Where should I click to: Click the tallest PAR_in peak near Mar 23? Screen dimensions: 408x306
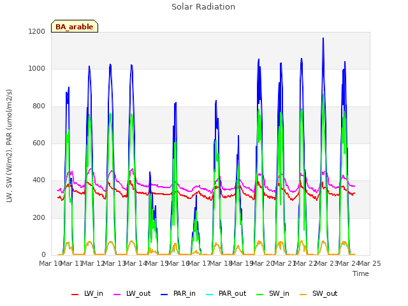[323, 39]
